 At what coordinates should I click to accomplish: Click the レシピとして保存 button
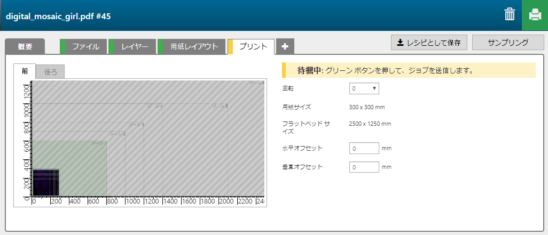(429, 42)
